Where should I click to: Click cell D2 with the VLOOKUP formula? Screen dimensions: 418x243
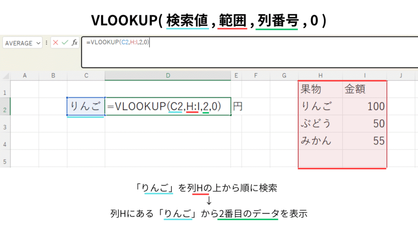tap(167, 107)
